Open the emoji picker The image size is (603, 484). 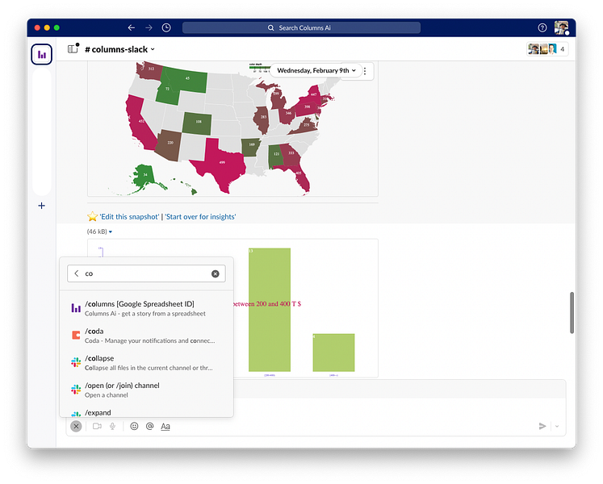(x=134, y=426)
